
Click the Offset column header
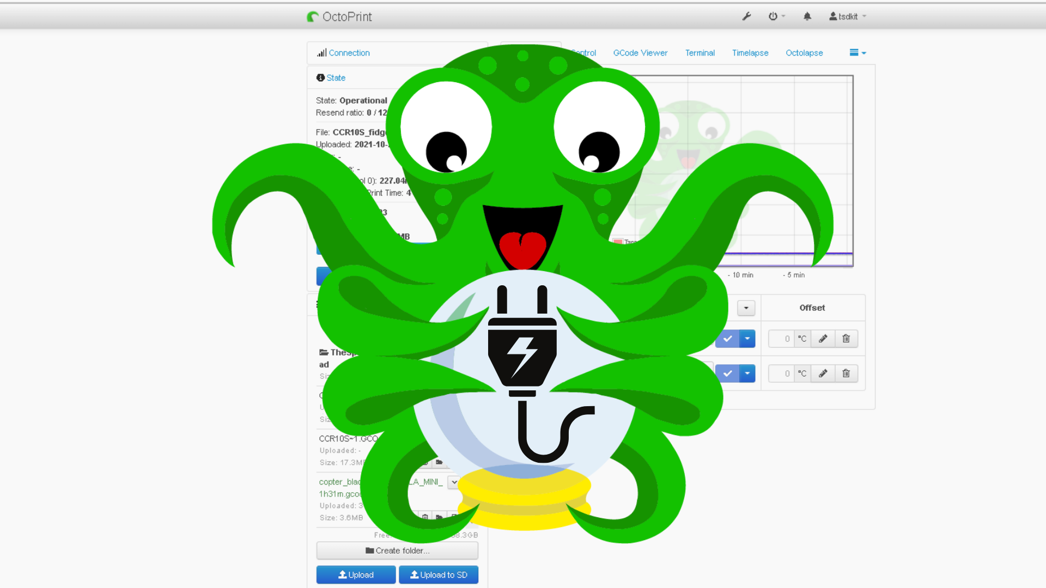point(812,308)
